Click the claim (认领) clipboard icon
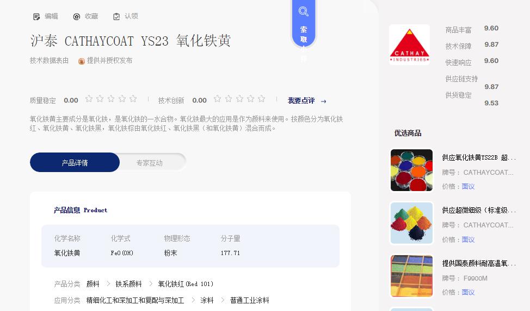This screenshot has width=530, height=311. (116, 16)
